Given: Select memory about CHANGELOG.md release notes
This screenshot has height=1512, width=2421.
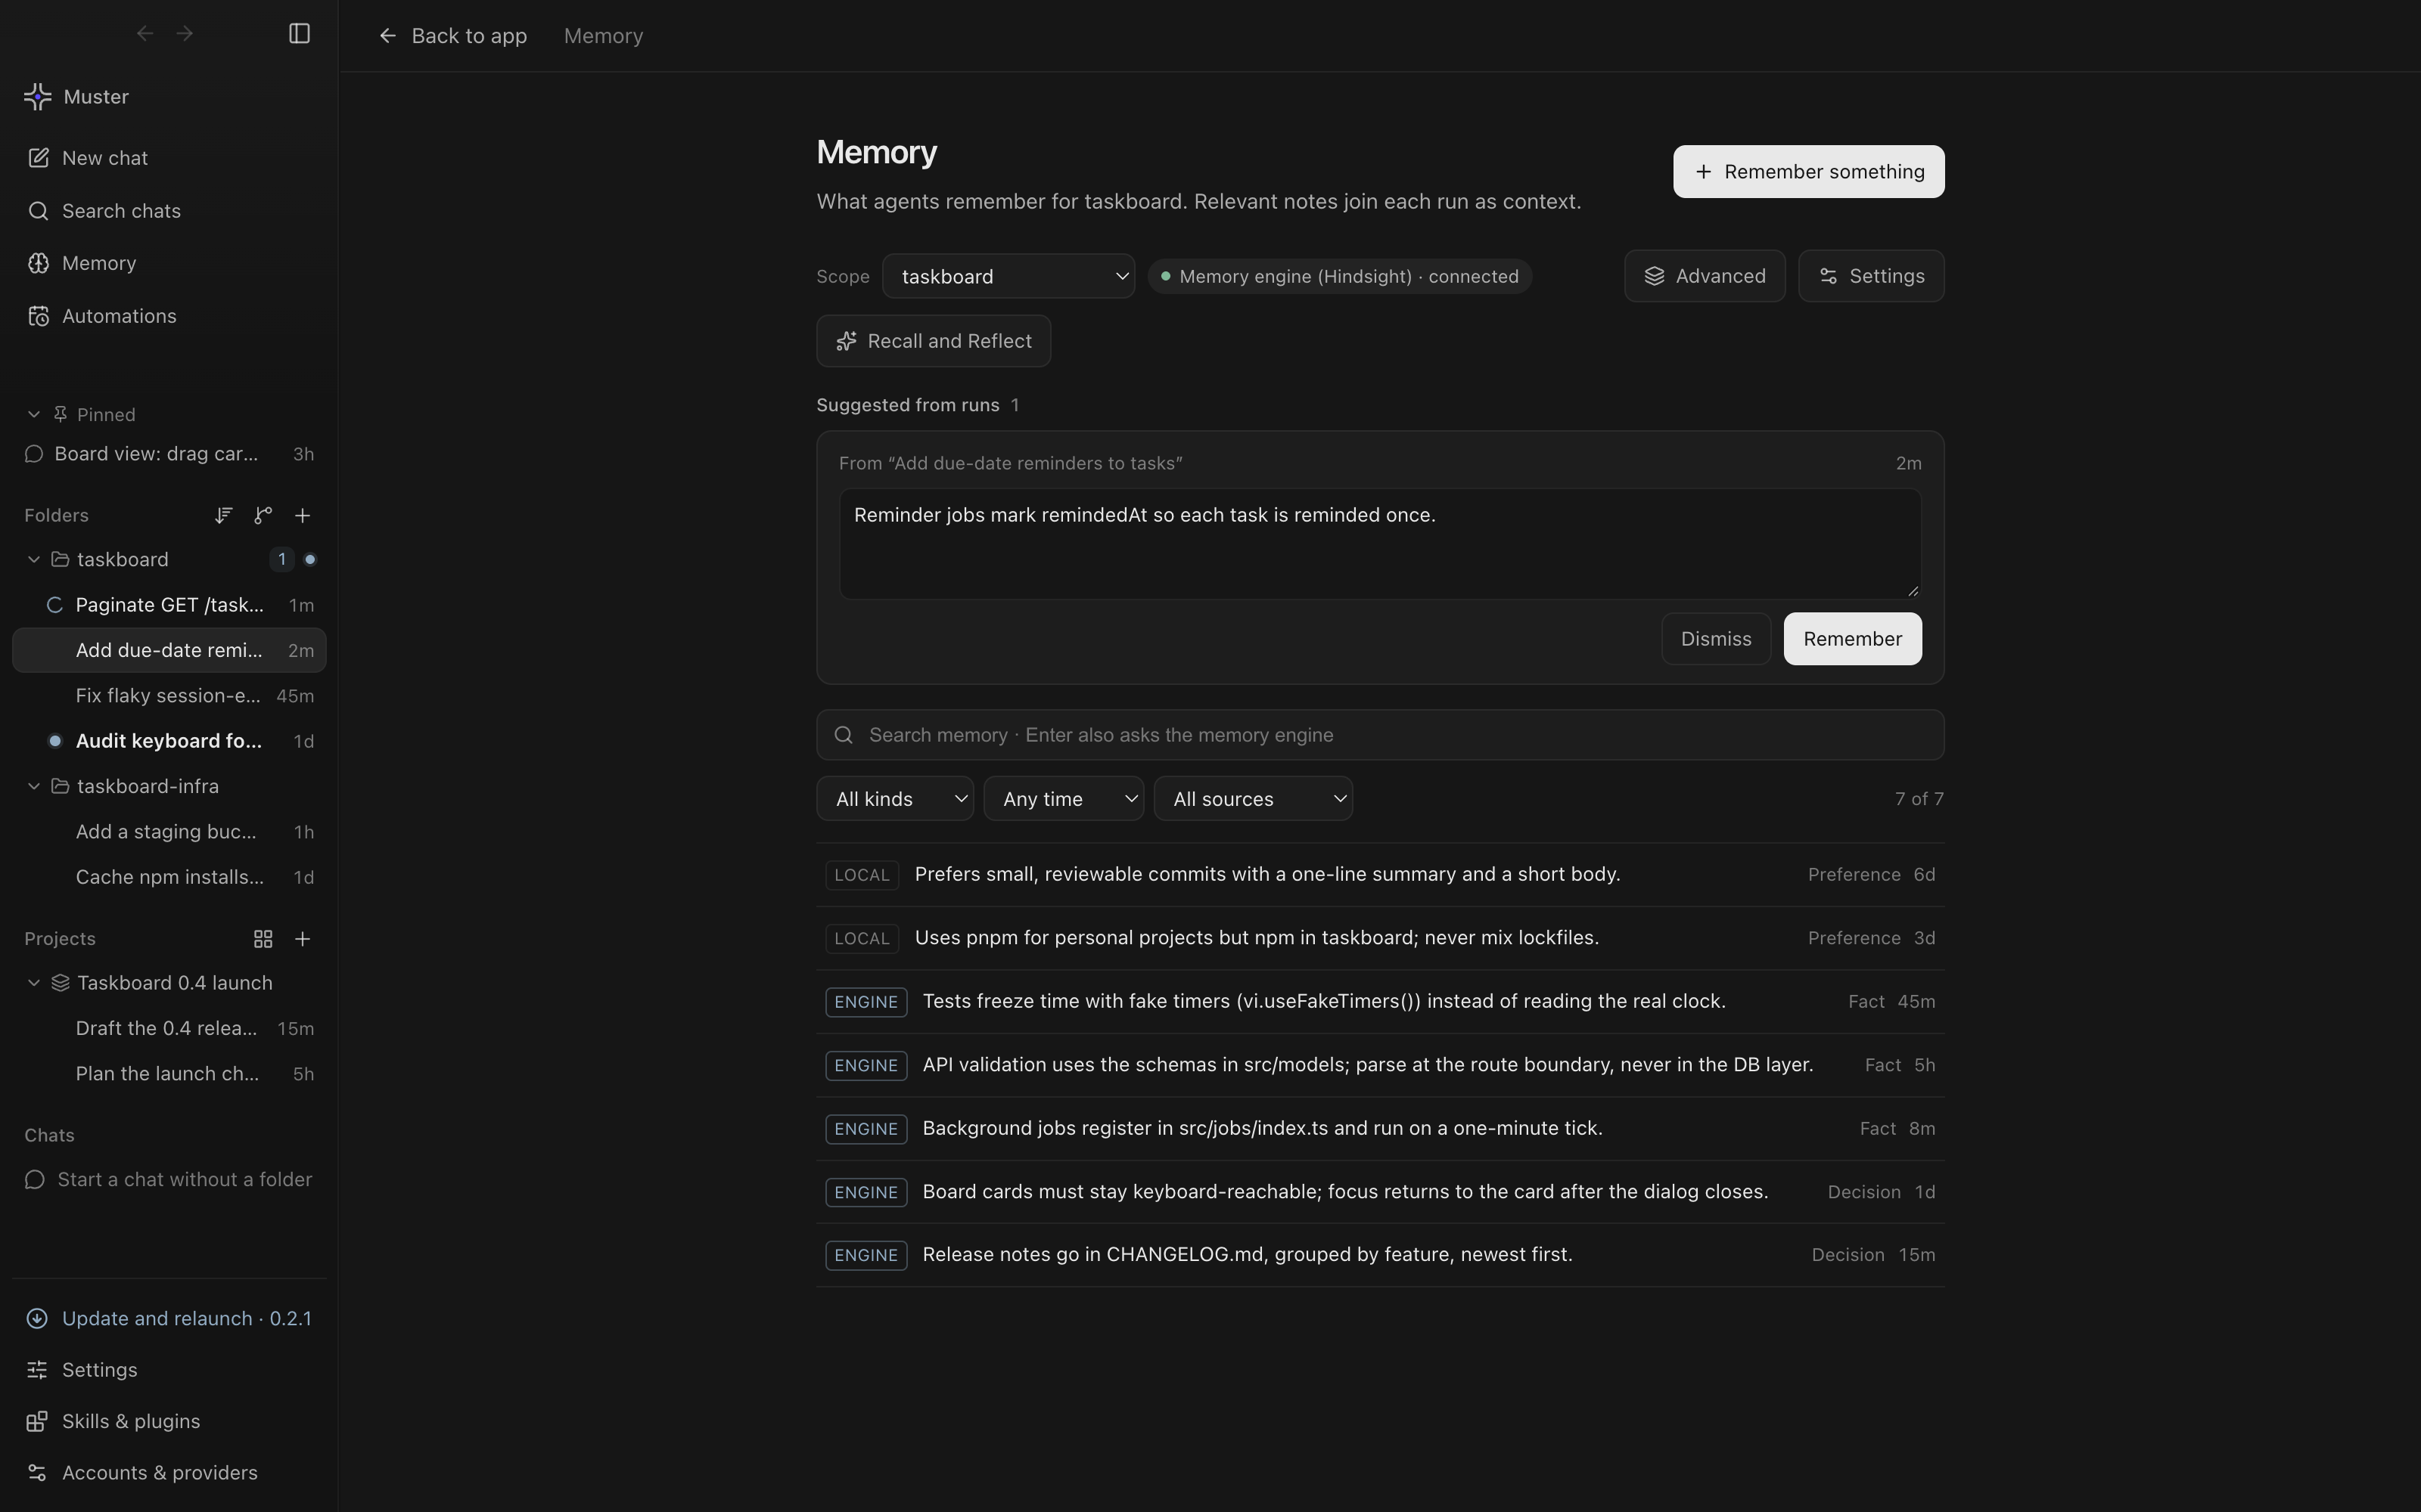Looking at the screenshot, I should (x=1379, y=1255).
